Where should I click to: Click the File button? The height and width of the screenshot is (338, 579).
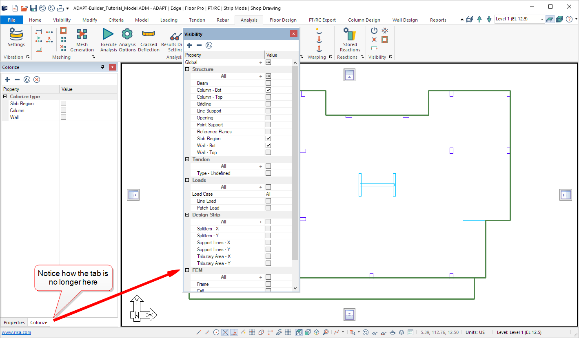pos(11,20)
